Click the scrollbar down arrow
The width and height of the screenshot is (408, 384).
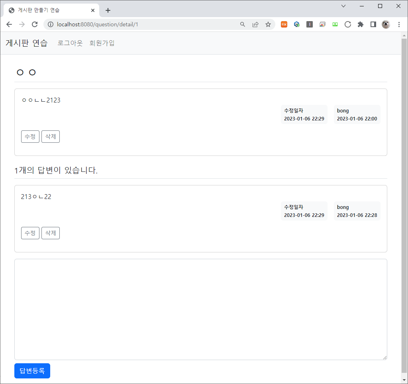(404, 380)
